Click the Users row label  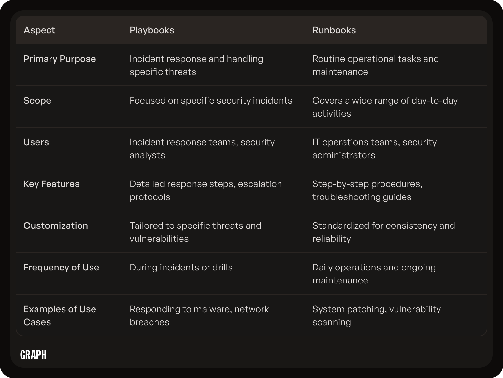36,142
